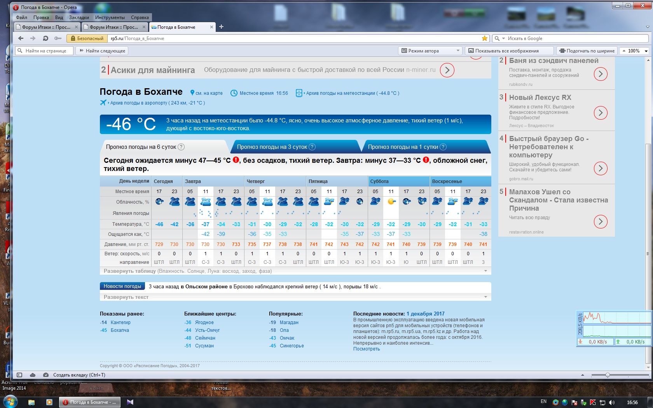653x408 pixels.
Task: Click the sun icon for Saturday 11:00
Action: (x=391, y=201)
